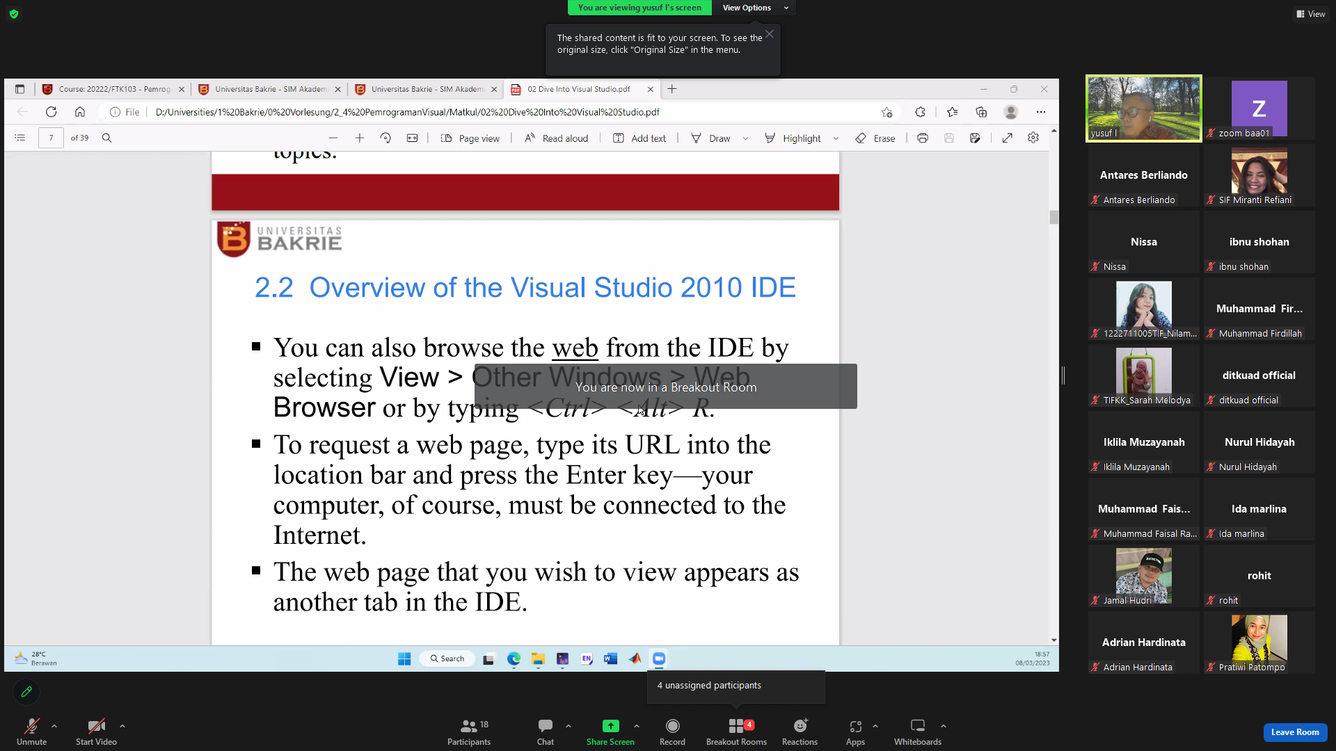
Task: Open File Explorer from taskbar
Action: (x=538, y=659)
